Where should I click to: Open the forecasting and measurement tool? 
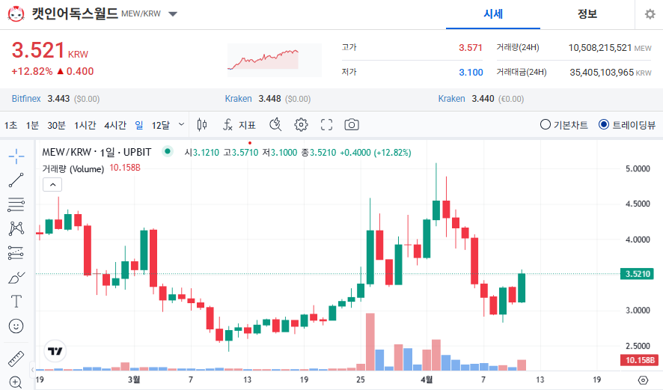pos(16,253)
